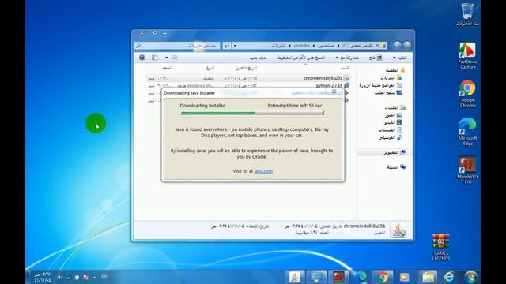Select the python-2.7.18 file row
The height and width of the screenshot is (284, 506).
point(248,86)
